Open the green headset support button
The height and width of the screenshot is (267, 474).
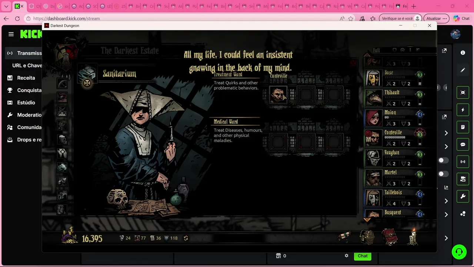pyautogui.click(x=459, y=252)
